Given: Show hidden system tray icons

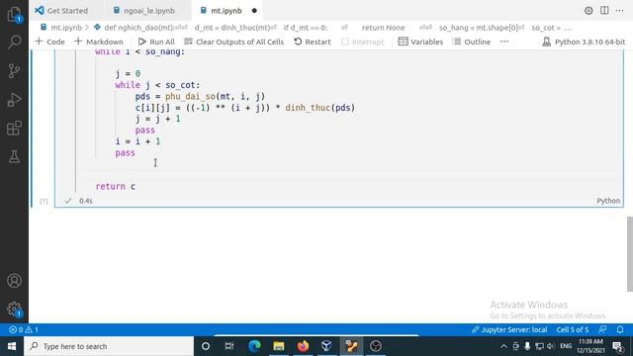Looking at the screenshot, I should tap(503, 346).
